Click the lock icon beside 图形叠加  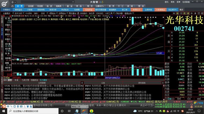[x=78, y=13]
